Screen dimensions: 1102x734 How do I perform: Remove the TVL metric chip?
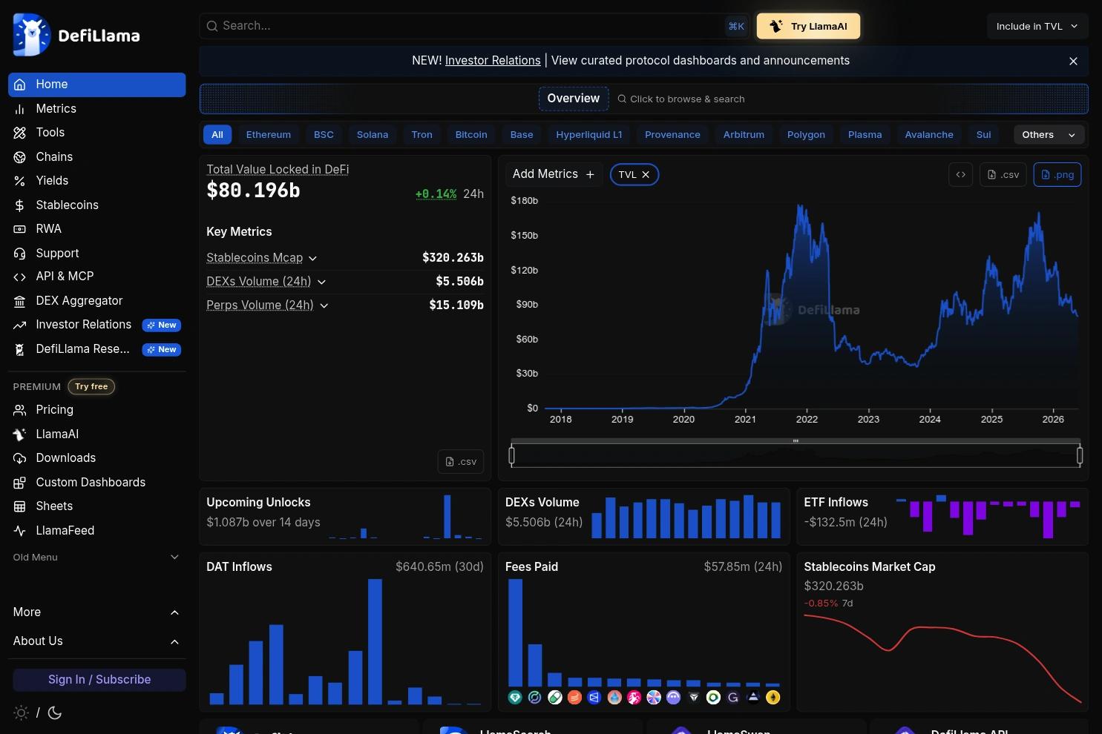pyautogui.click(x=646, y=175)
